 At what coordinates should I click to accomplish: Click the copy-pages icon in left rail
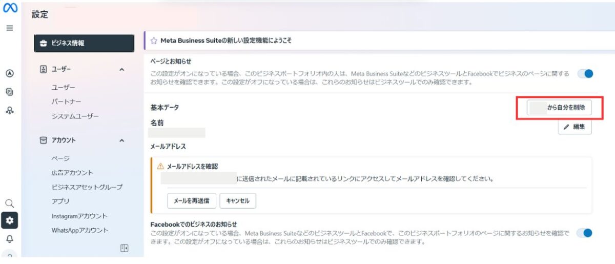pos(10,92)
